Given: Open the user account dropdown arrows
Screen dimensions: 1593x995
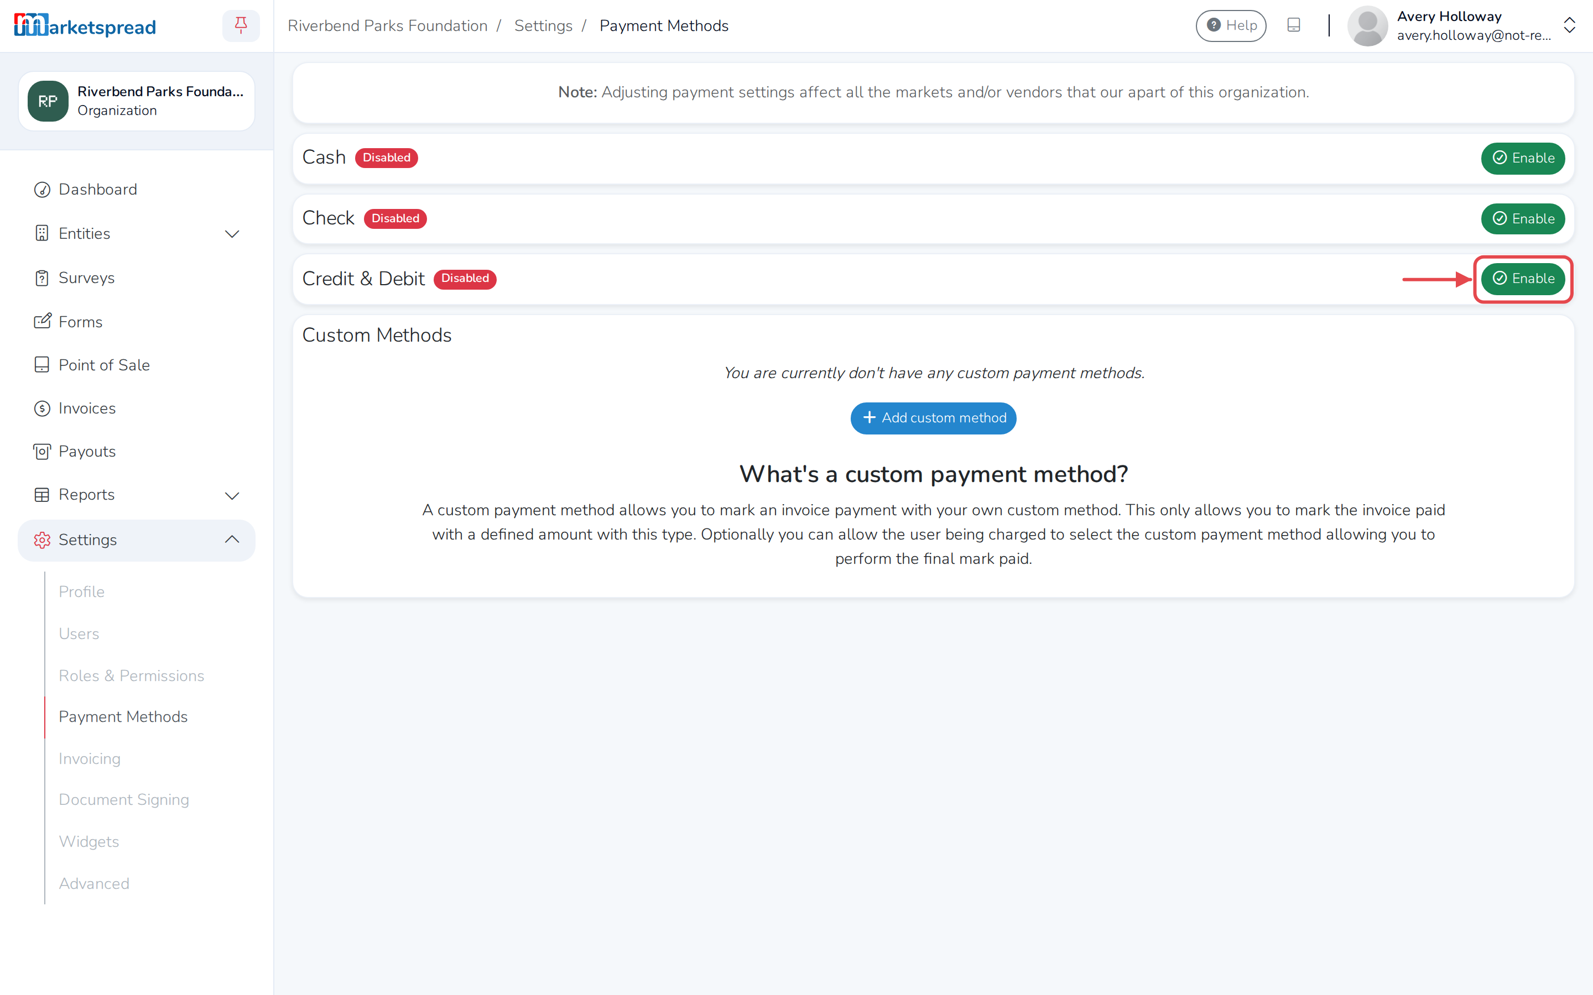Looking at the screenshot, I should 1570,25.
